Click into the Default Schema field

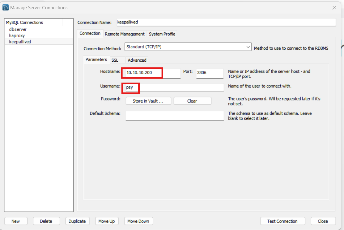[175, 116]
